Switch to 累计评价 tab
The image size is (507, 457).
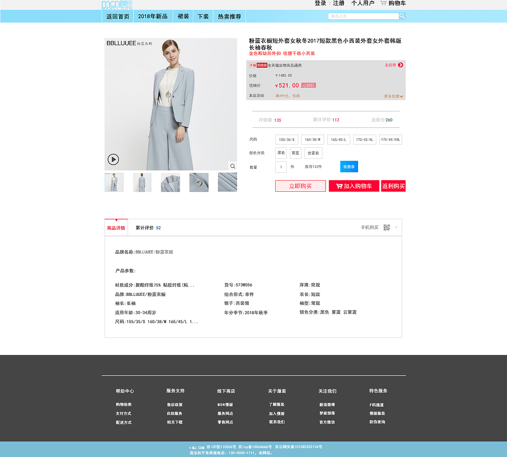click(x=148, y=228)
